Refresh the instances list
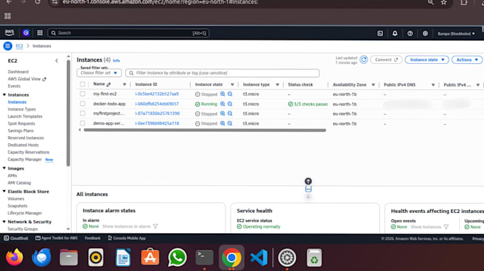The height and width of the screenshot is (271, 484). pyautogui.click(x=364, y=60)
